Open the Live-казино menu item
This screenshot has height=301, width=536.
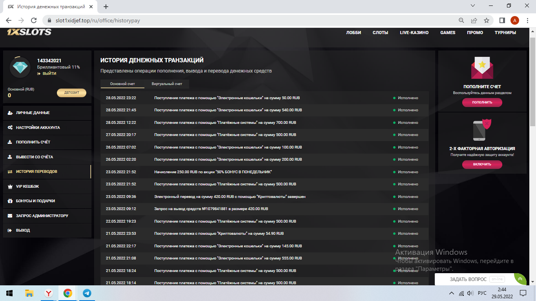click(x=414, y=33)
